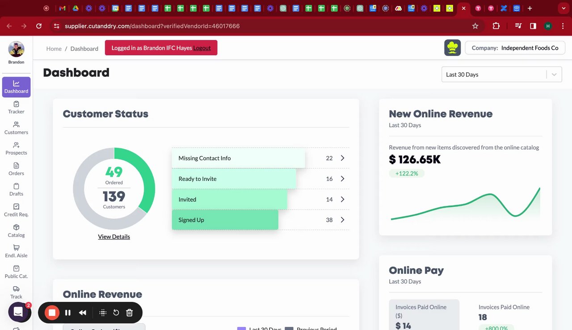Viewport: 572px width, 330px height.
Task: Click the +122.2% revenue badge
Action: click(x=407, y=173)
